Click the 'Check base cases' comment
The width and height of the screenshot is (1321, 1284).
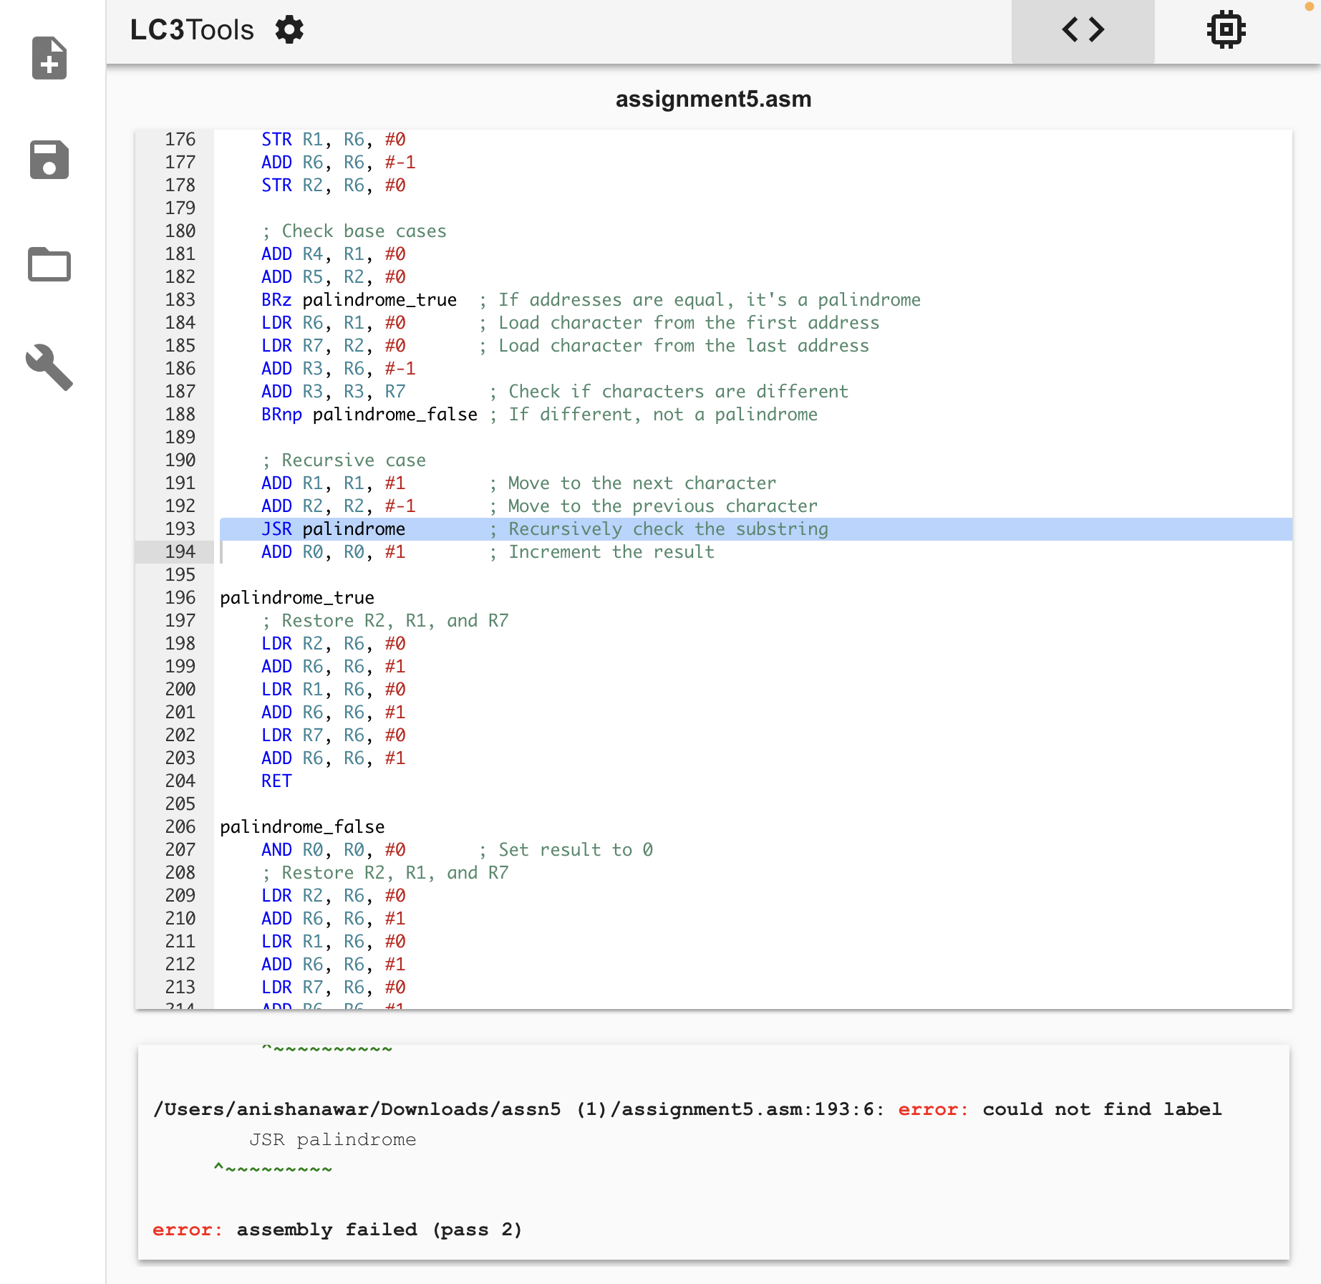tap(354, 231)
